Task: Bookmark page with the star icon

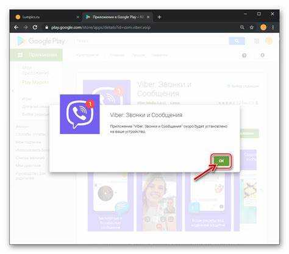Action: [252, 27]
